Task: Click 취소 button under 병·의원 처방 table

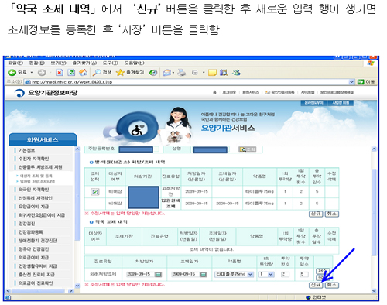Action: pos(332,214)
